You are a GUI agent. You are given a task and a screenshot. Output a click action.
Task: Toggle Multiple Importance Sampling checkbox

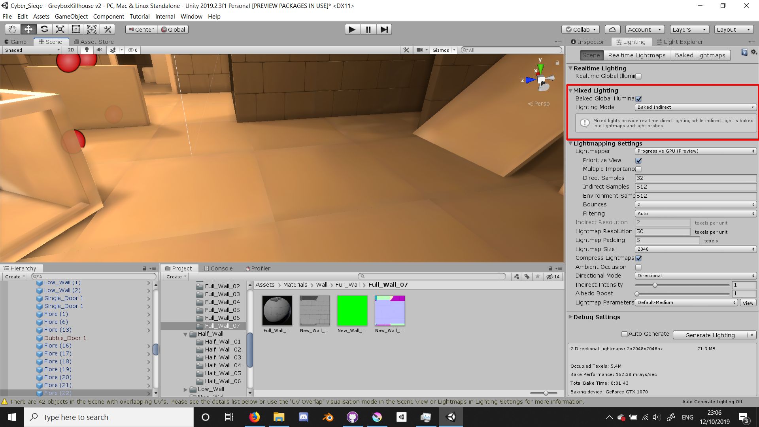(x=638, y=169)
